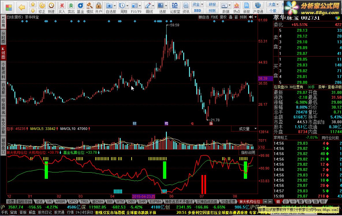Select the EXPMA indicator tab
Image resolution: width=342 pixels, height=216 pixels.
(x=155, y=202)
